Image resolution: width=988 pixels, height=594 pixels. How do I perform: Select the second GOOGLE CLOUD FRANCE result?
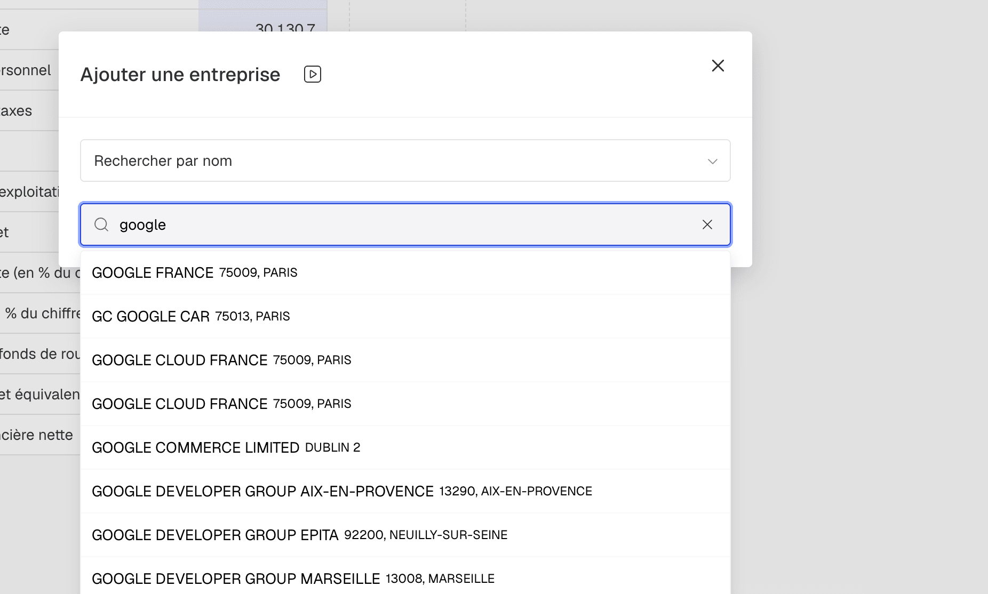point(405,404)
